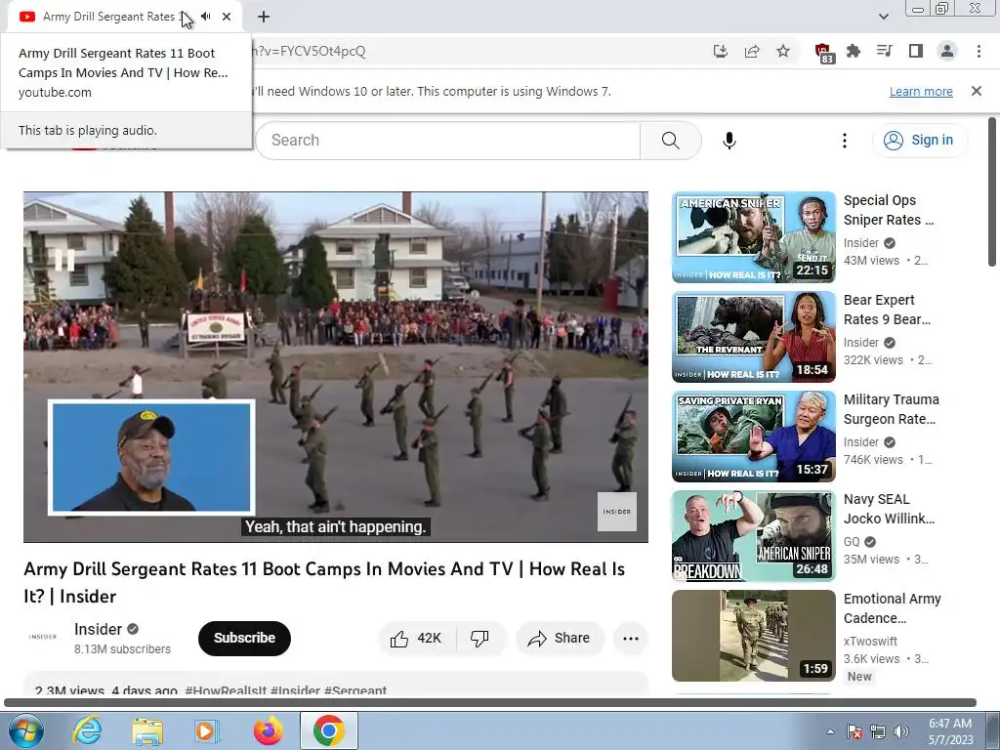1000x750 pixels.
Task: Open Navy SEAL Jocko Willink title
Action: [889, 508]
